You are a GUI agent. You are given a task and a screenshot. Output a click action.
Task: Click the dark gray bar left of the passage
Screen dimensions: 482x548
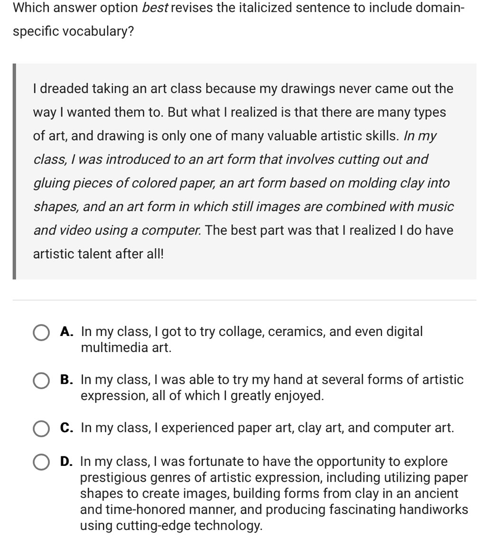pyautogui.click(x=14, y=171)
